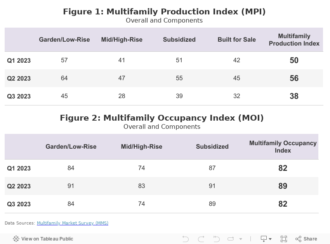Click Q1 2023 row label in MOI table
Viewport: 330px width, 244px height.
pyautogui.click(x=19, y=168)
